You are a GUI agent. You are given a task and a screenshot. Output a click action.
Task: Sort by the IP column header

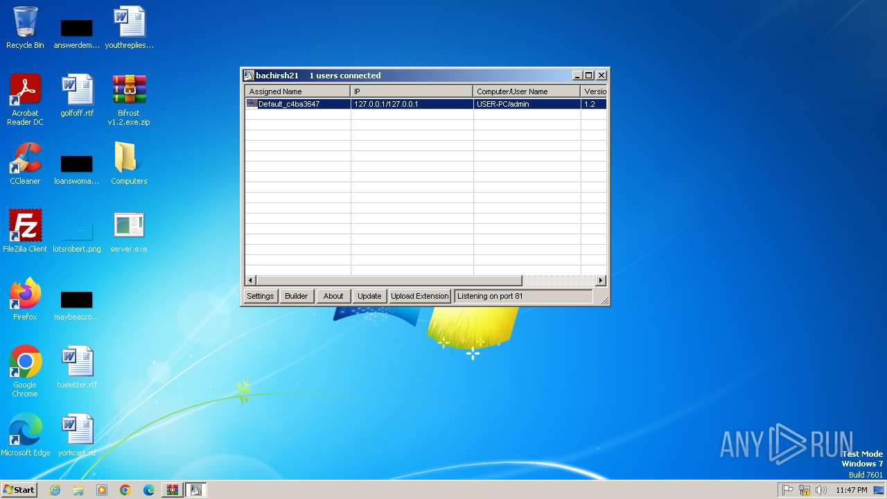[x=412, y=91]
